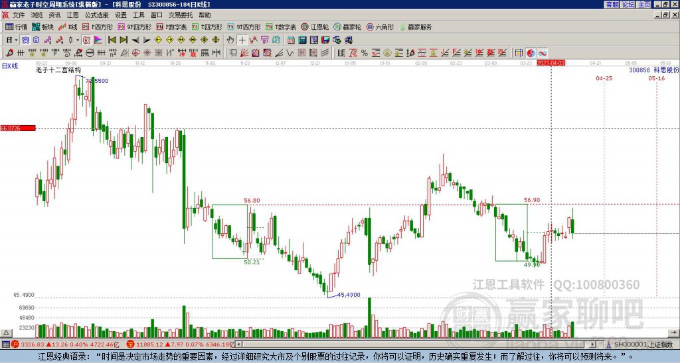Screen dimensions: 680x363
Task: Open the 六角形 hexagon tool
Action: pyautogui.click(x=380, y=26)
